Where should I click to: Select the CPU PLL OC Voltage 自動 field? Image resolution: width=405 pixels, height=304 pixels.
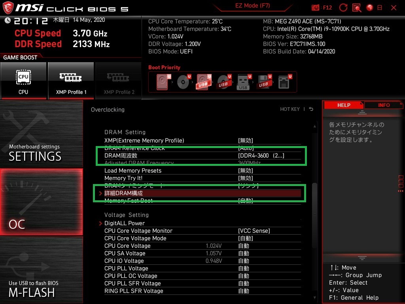pyautogui.click(x=244, y=276)
